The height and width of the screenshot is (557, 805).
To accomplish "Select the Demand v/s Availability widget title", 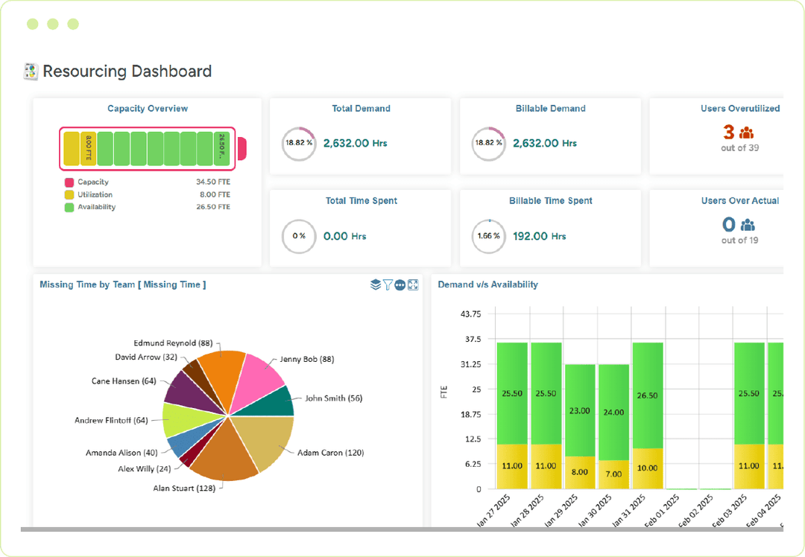I will click(487, 284).
